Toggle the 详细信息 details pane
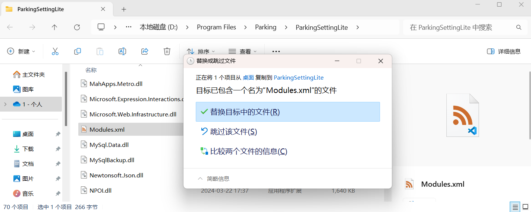The height and width of the screenshot is (212, 531). [504, 51]
